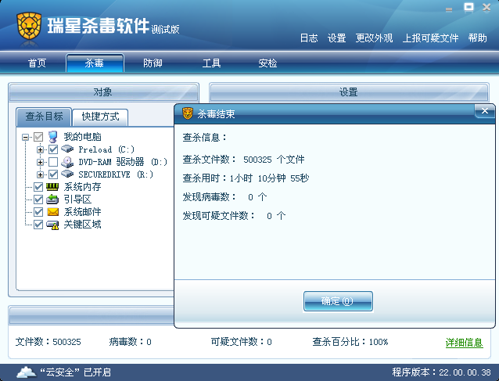Click the “云安全” 已开启 status text
The width and height of the screenshot is (499, 381).
75,372
